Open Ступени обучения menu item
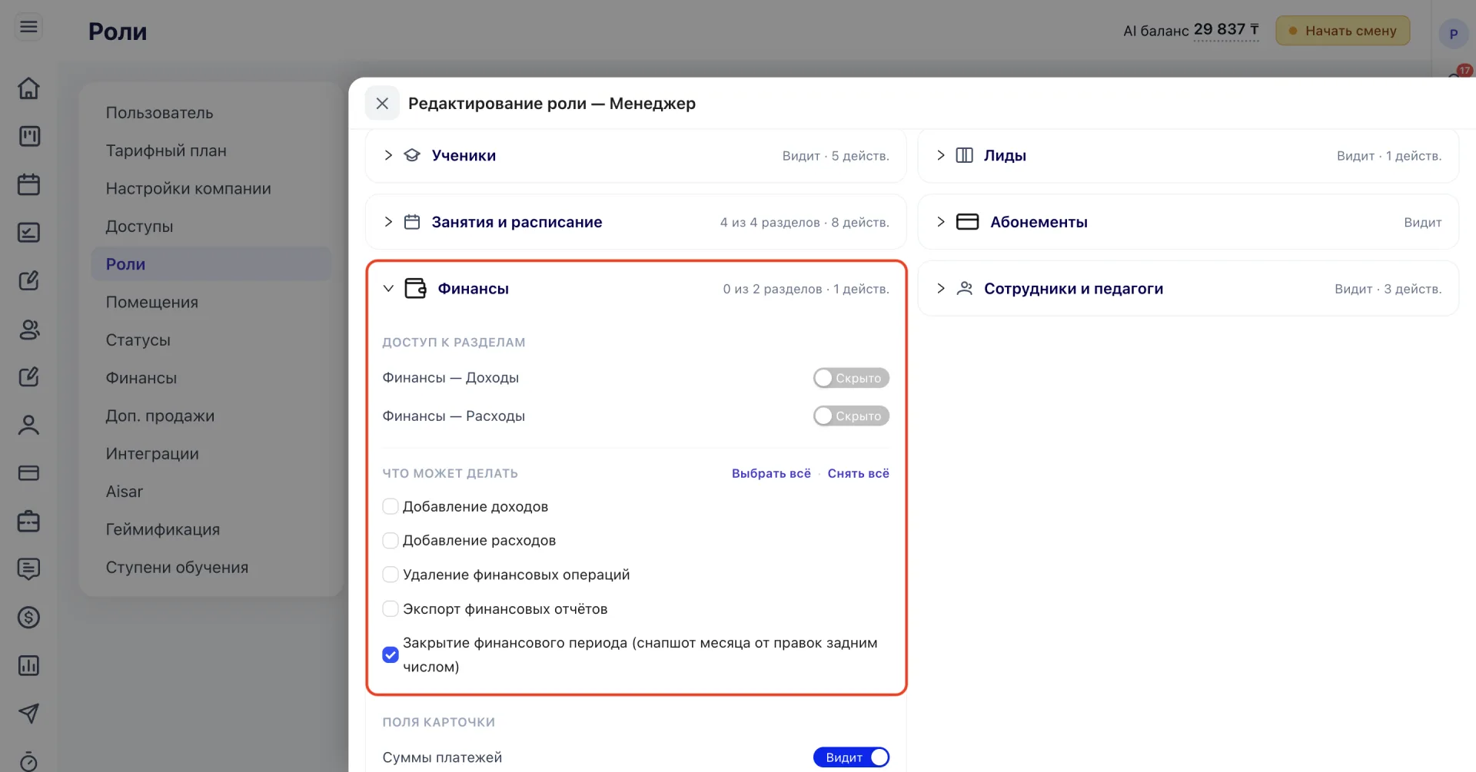 tap(211, 567)
